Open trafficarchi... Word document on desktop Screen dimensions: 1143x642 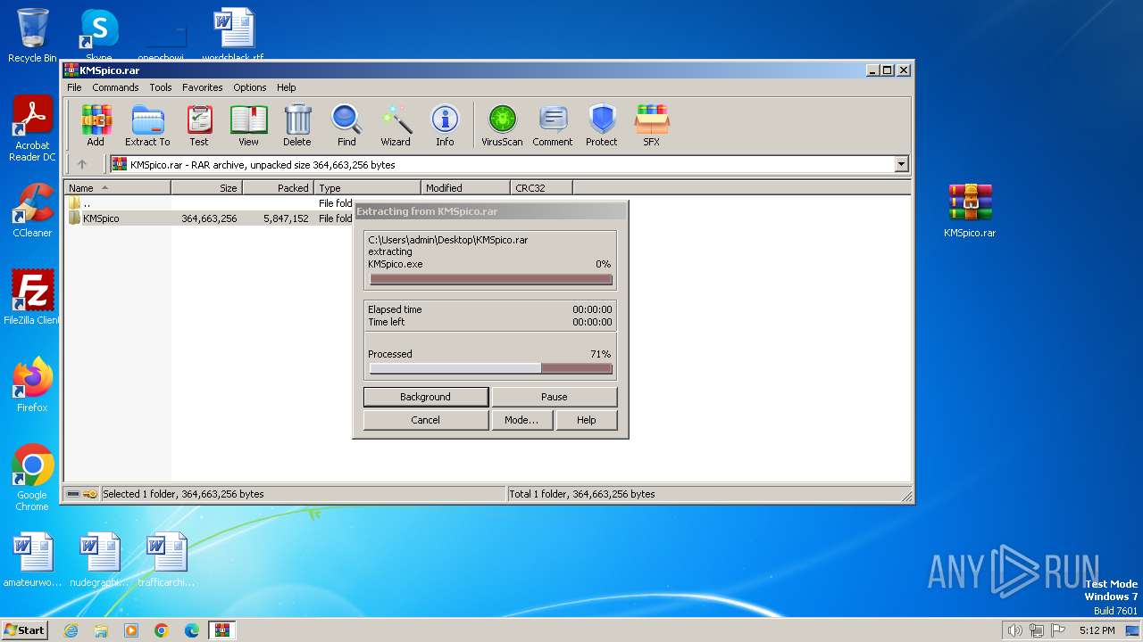pyautogui.click(x=166, y=560)
